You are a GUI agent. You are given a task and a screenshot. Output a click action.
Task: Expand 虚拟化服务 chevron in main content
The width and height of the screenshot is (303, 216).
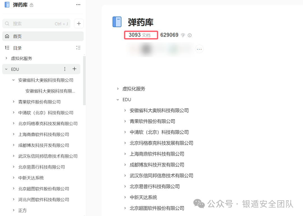(x=118, y=88)
